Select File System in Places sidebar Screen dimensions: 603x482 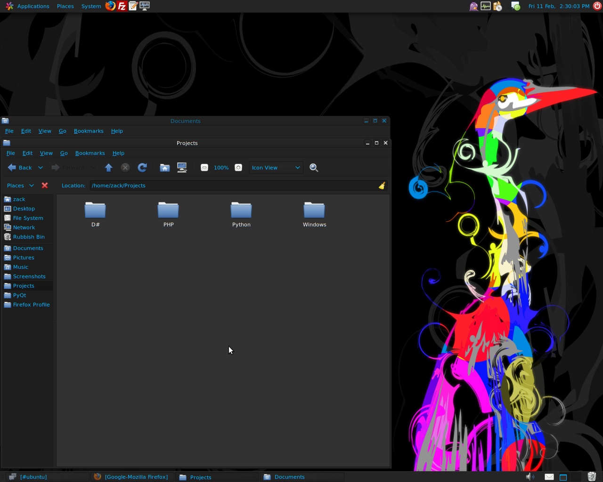[27, 218]
